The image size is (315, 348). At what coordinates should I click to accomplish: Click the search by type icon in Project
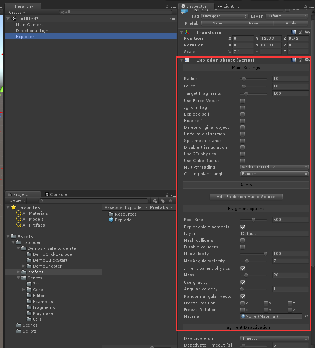click(155, 200)
